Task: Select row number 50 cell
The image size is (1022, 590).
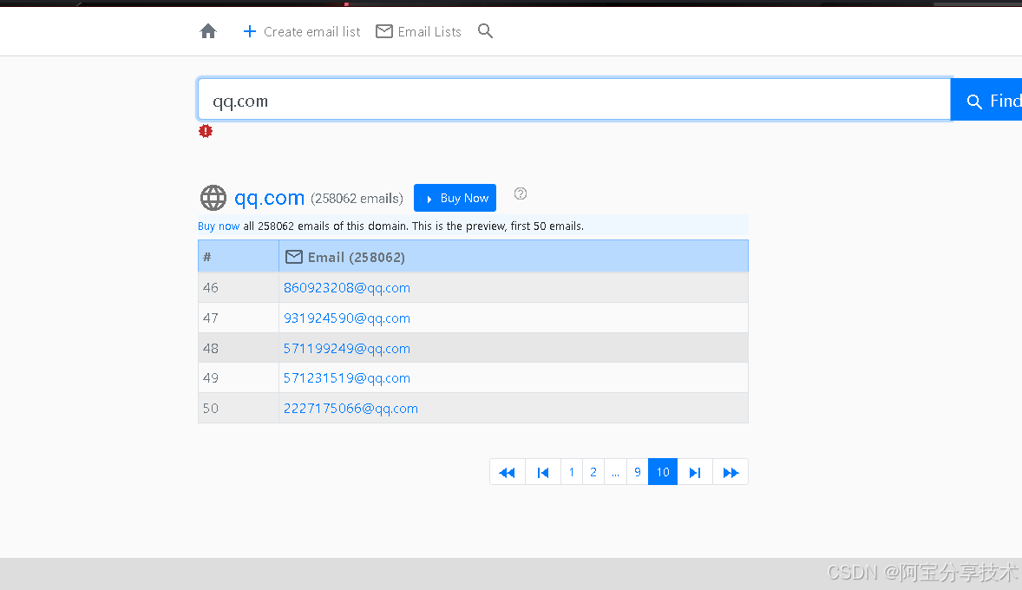Action: [239, 408]
